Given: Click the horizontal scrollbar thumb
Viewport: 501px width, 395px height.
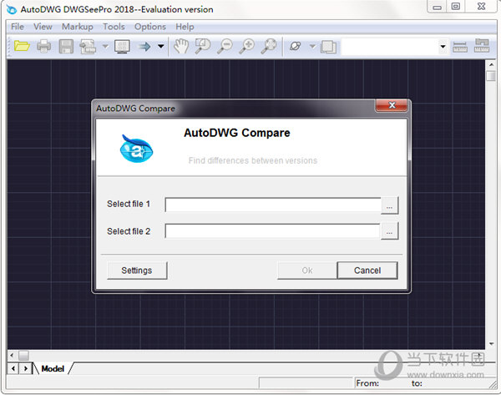Looking at the screenshot, I should tap(23, 355).
